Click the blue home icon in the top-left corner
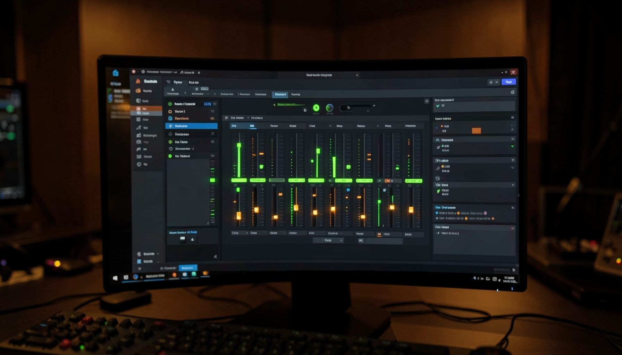Viewport: 622px width, 355px height. (x=116, y=73)
